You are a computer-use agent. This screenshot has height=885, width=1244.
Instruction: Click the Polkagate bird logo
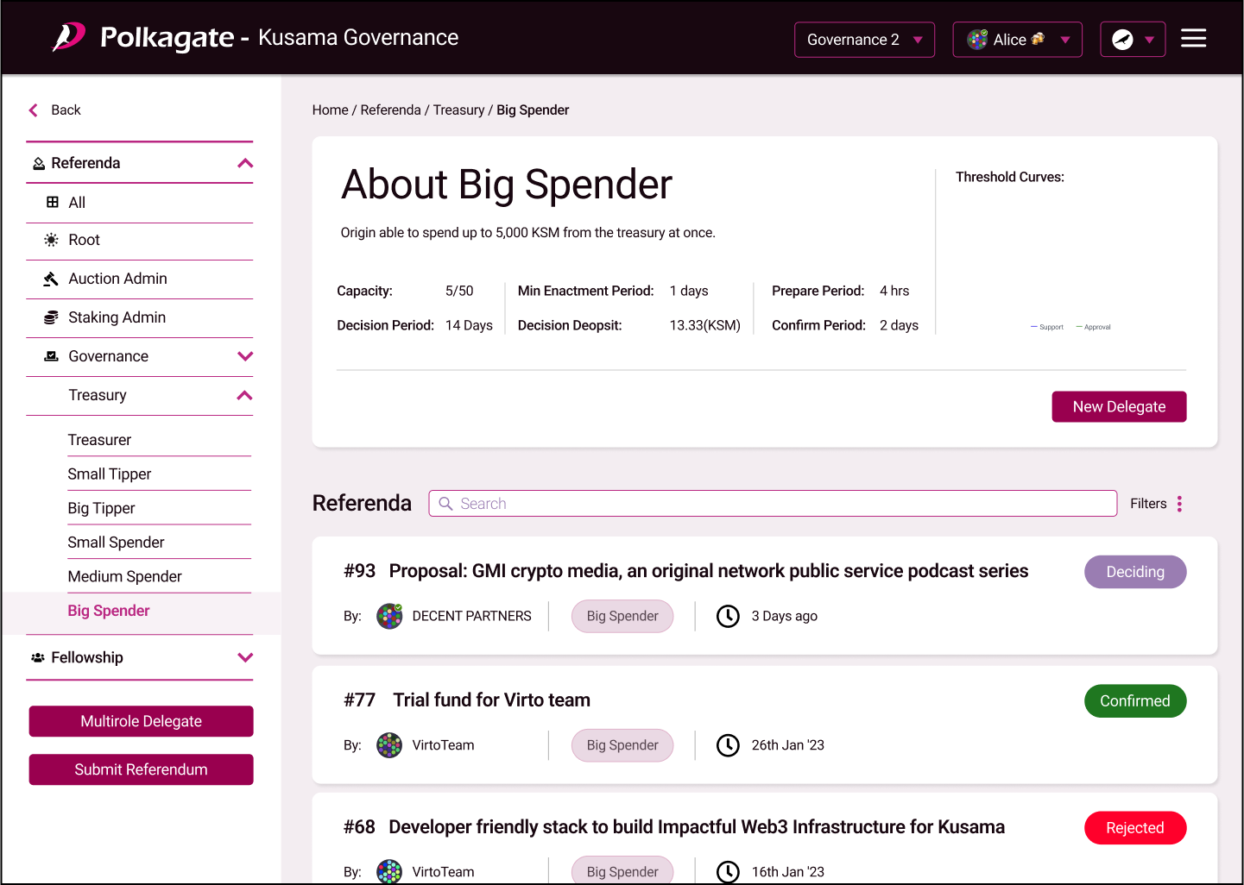(x=69, y=37)
